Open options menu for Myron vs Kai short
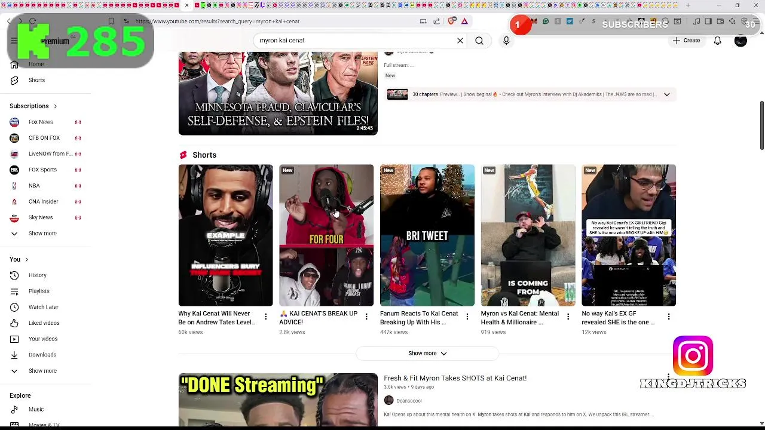Image resolution: width=765 pixels, height=430 pixels. (568, 317)
